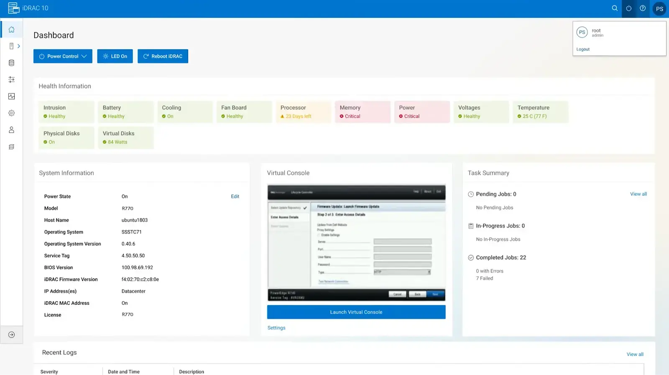Open the Battery health card

click(126, 112)
